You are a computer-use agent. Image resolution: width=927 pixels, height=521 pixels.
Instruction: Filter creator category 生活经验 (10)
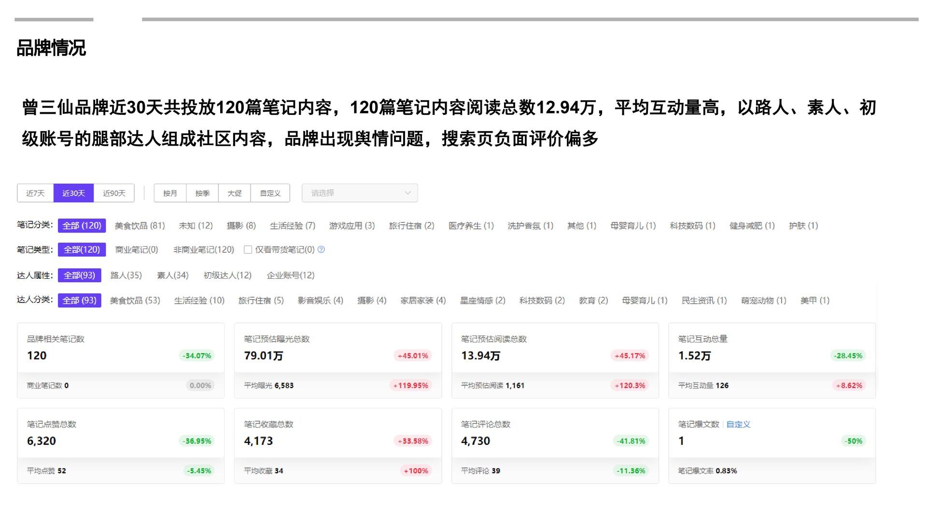click(x=199, y=301)
